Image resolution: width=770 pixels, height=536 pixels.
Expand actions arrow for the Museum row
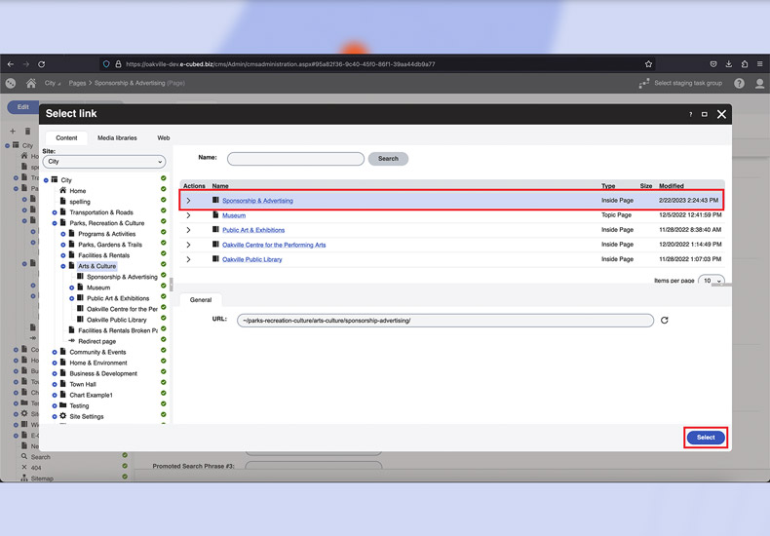(x=189, y=215)
